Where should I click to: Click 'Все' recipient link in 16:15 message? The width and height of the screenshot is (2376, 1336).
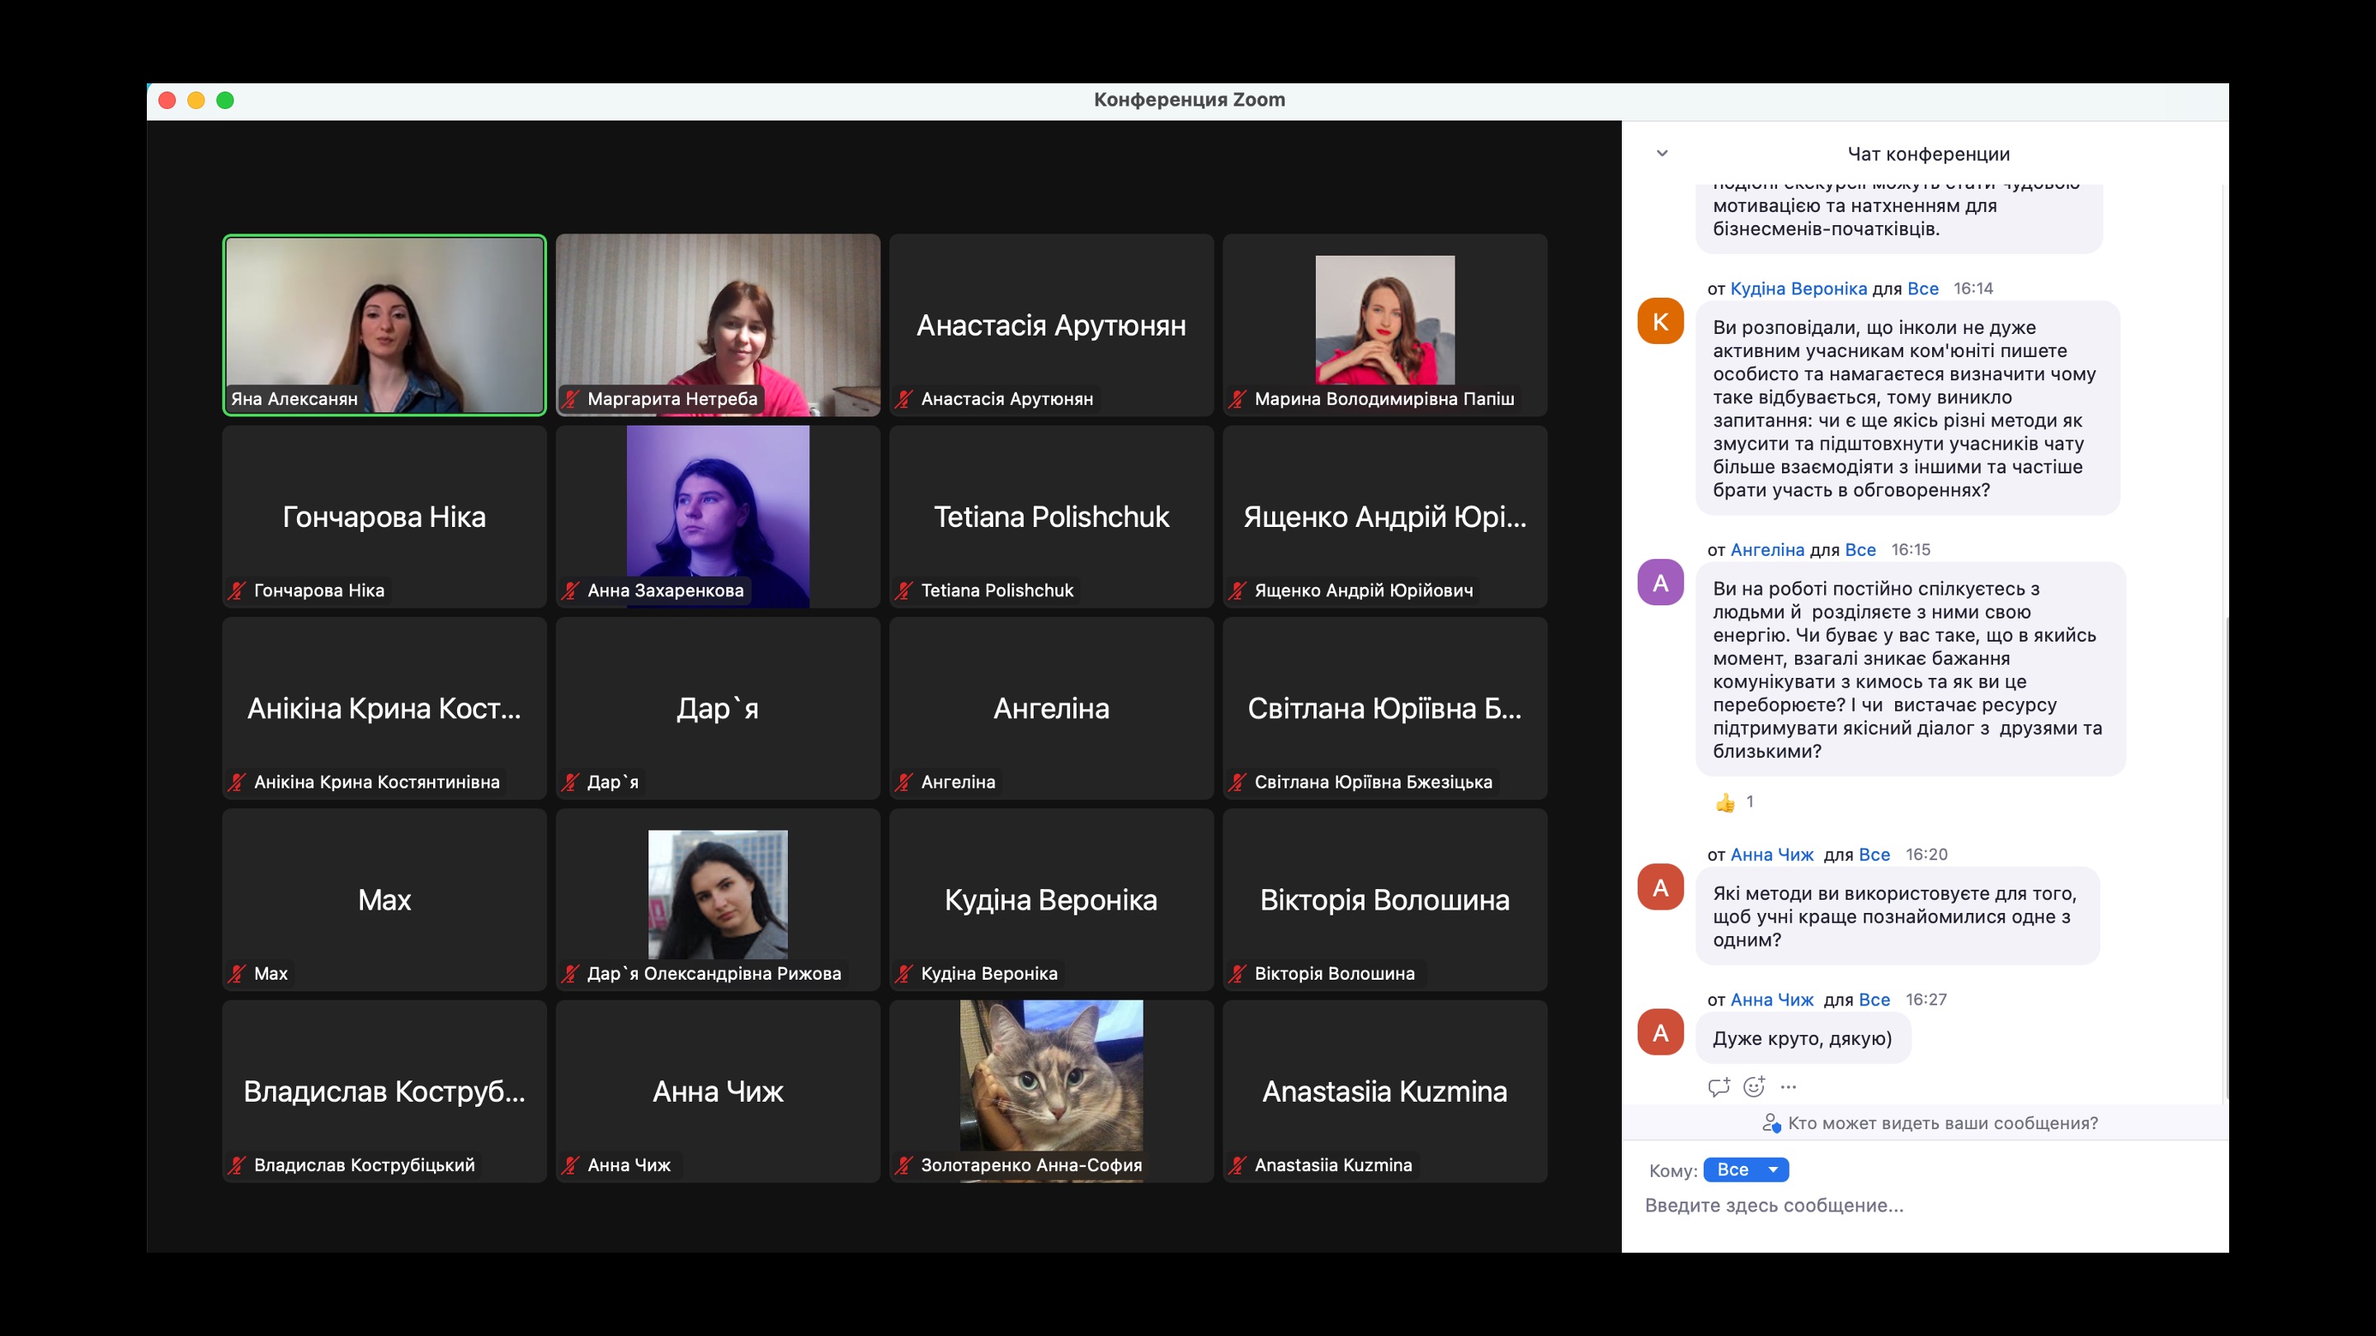1860,549
